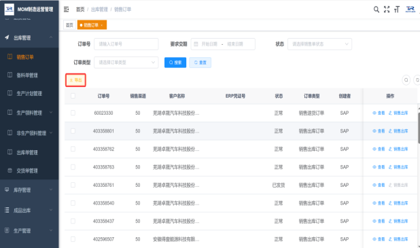Tick the select-all checkbox in table header
Image resolution: width=420 pixels, height=248 pixels.
coord(73,96)
